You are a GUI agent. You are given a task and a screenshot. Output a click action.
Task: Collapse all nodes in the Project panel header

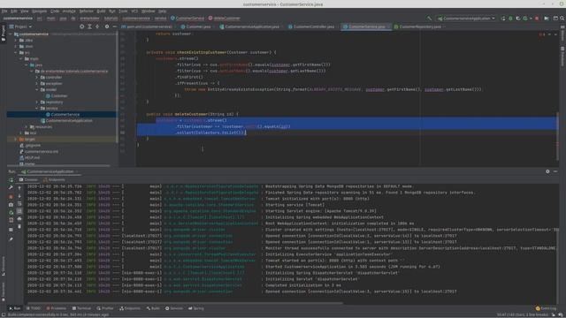(x=97, y=26)
